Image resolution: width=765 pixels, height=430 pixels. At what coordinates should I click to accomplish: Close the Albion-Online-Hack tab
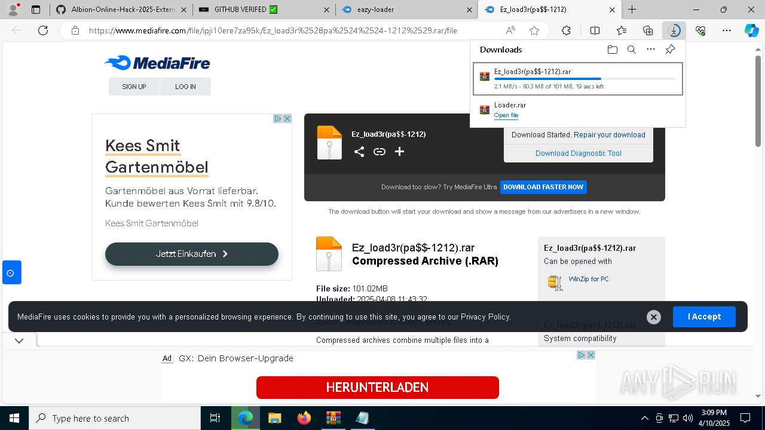coord(183,10)
